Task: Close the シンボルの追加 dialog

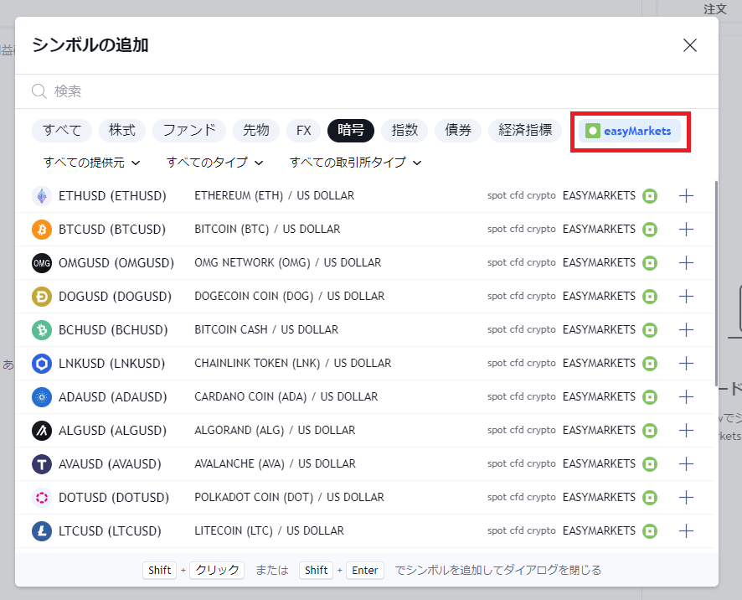Action: point(690,45)
